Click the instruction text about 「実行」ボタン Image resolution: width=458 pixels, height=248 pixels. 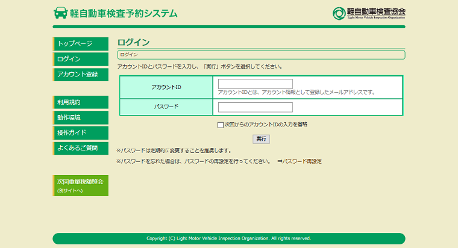tap(200, 67)
